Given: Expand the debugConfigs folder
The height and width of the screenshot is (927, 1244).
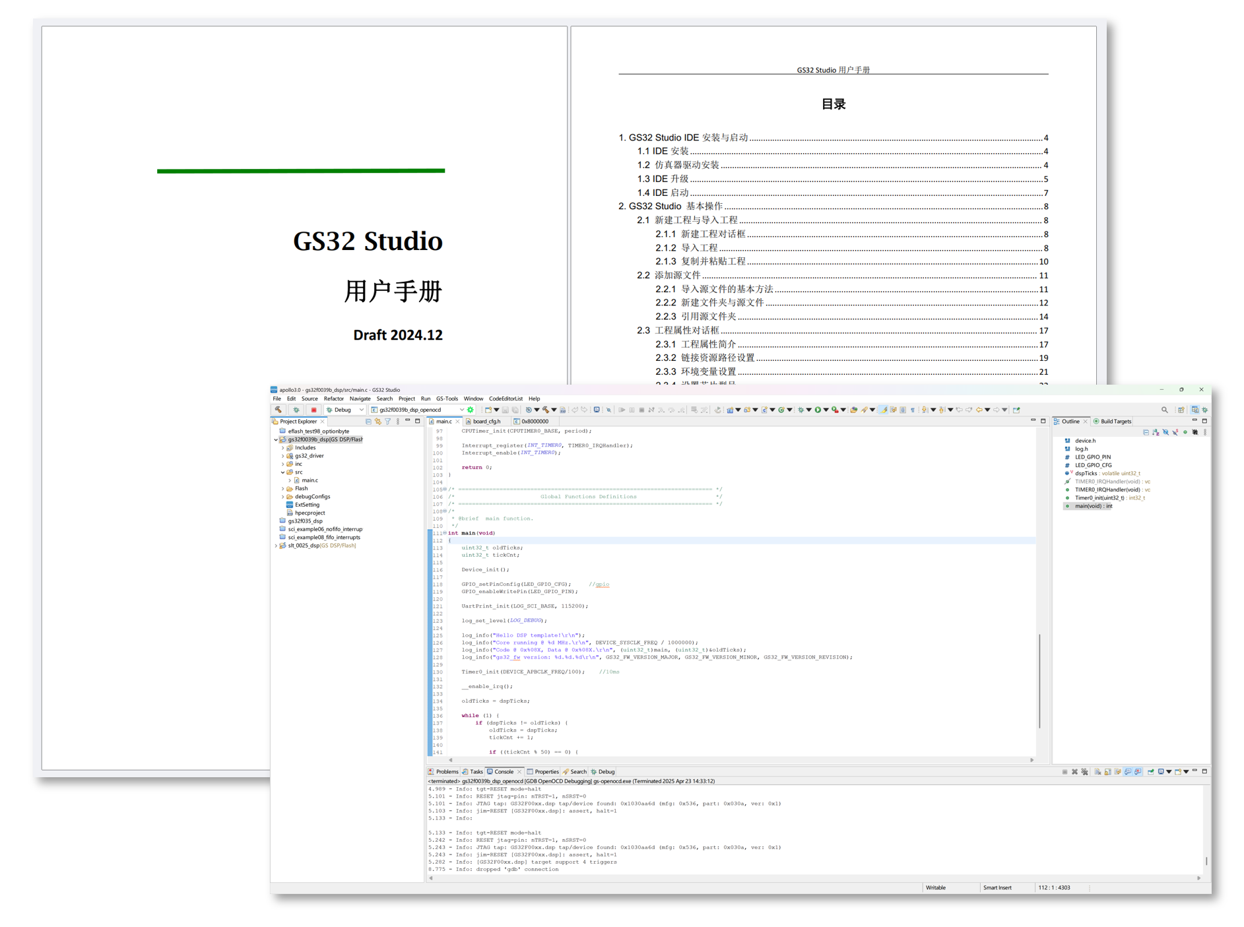Looking at the screenshot, I should click(283, 497).
